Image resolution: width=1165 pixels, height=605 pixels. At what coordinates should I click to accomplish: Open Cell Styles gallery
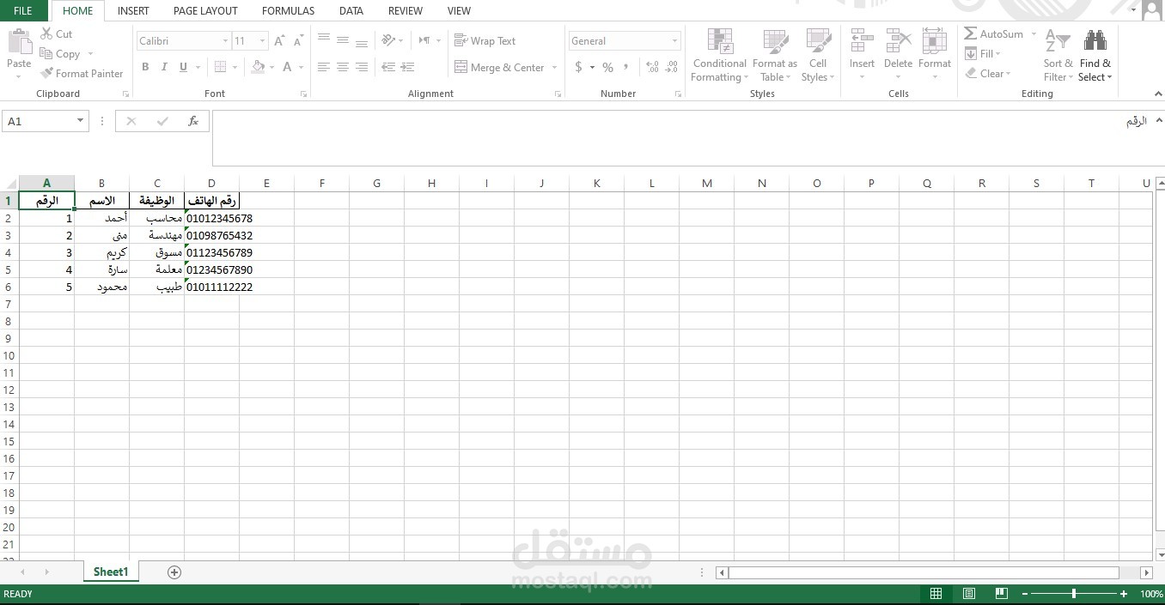point(818,56)
